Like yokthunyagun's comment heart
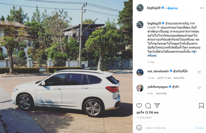This screenshot has width=206, height=133. coord(199,88)
